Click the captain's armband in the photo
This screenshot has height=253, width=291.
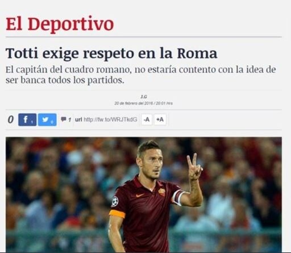[178, 197]
